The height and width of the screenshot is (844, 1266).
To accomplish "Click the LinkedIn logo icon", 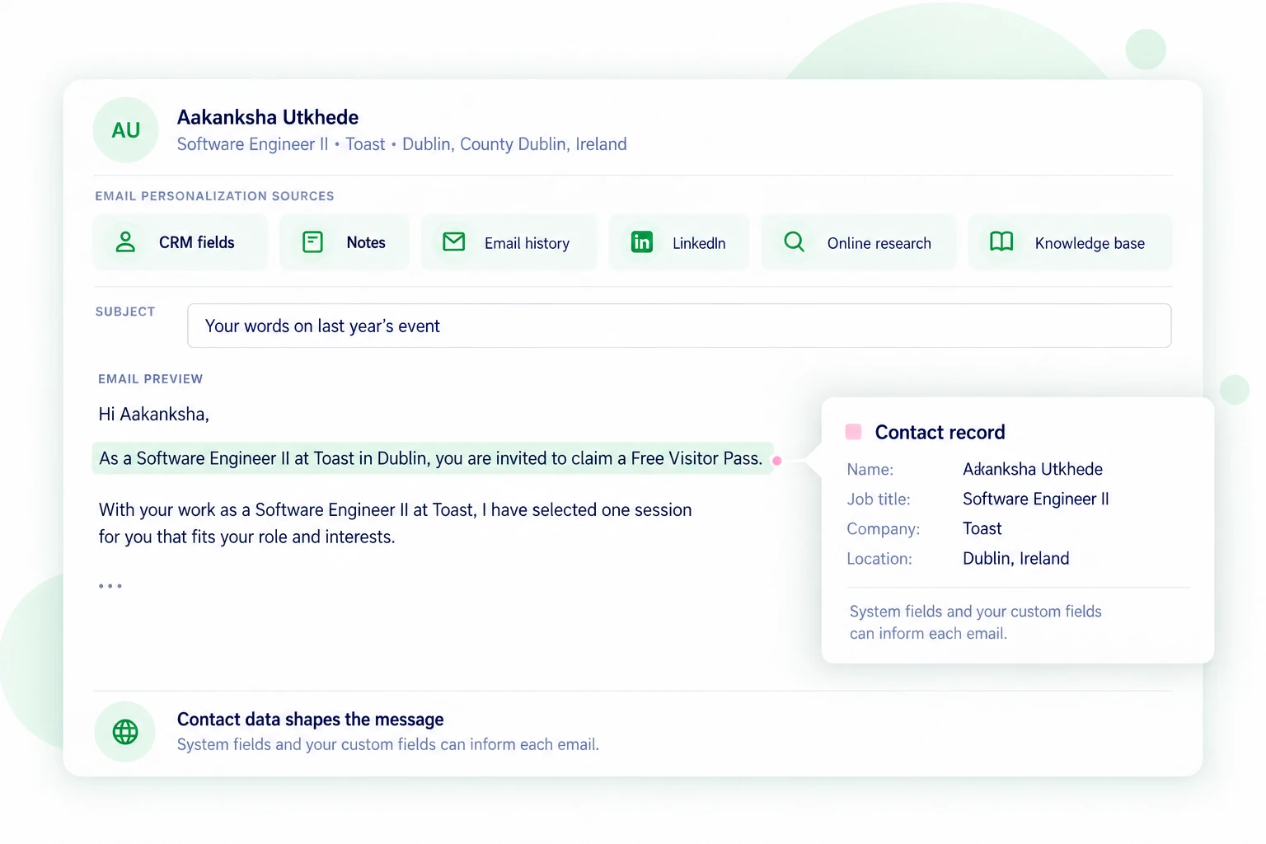I will (642, 241).
